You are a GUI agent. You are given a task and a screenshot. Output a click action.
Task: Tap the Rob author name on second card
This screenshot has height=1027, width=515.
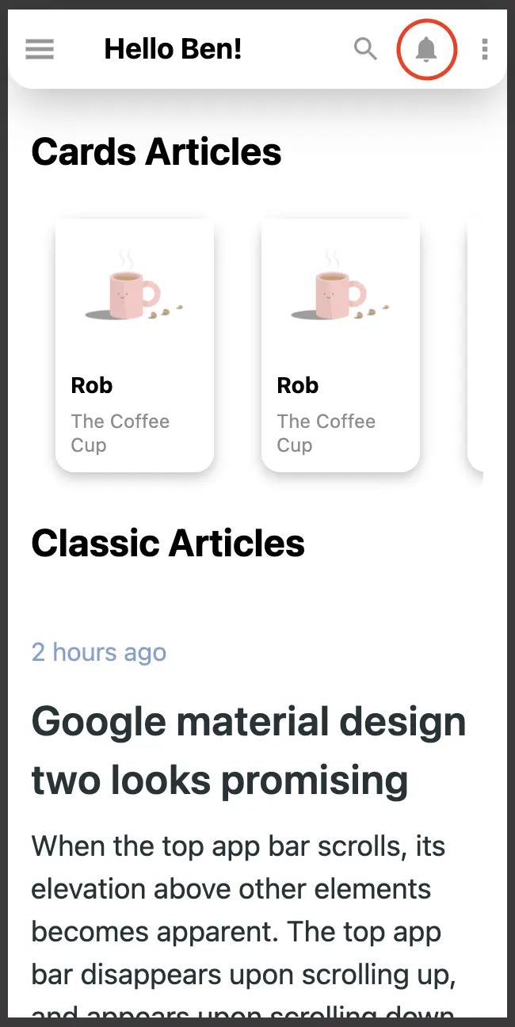(296, 385)
